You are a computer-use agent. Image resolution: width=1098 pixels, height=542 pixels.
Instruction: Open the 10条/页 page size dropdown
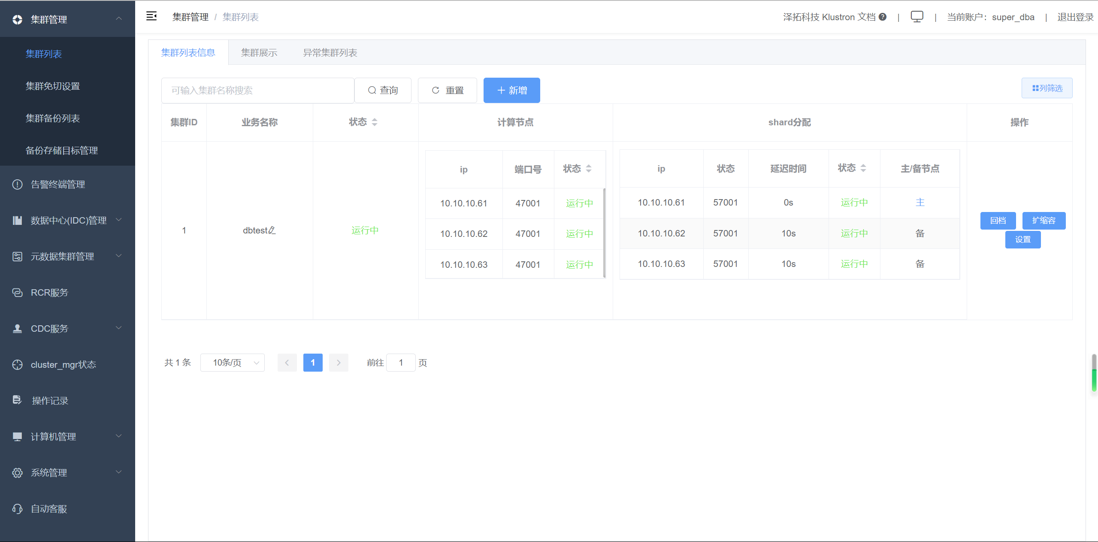pos(232,363)
